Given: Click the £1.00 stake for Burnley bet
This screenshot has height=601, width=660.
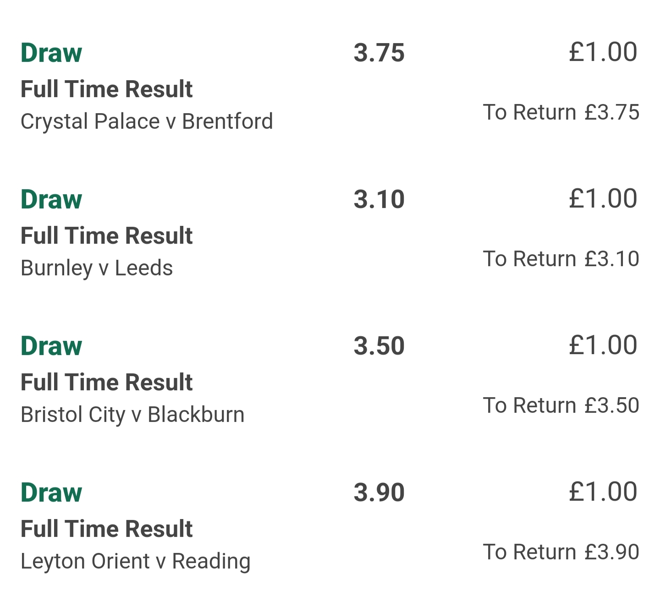Looking at the screenshot, I should tap(603, 198).
